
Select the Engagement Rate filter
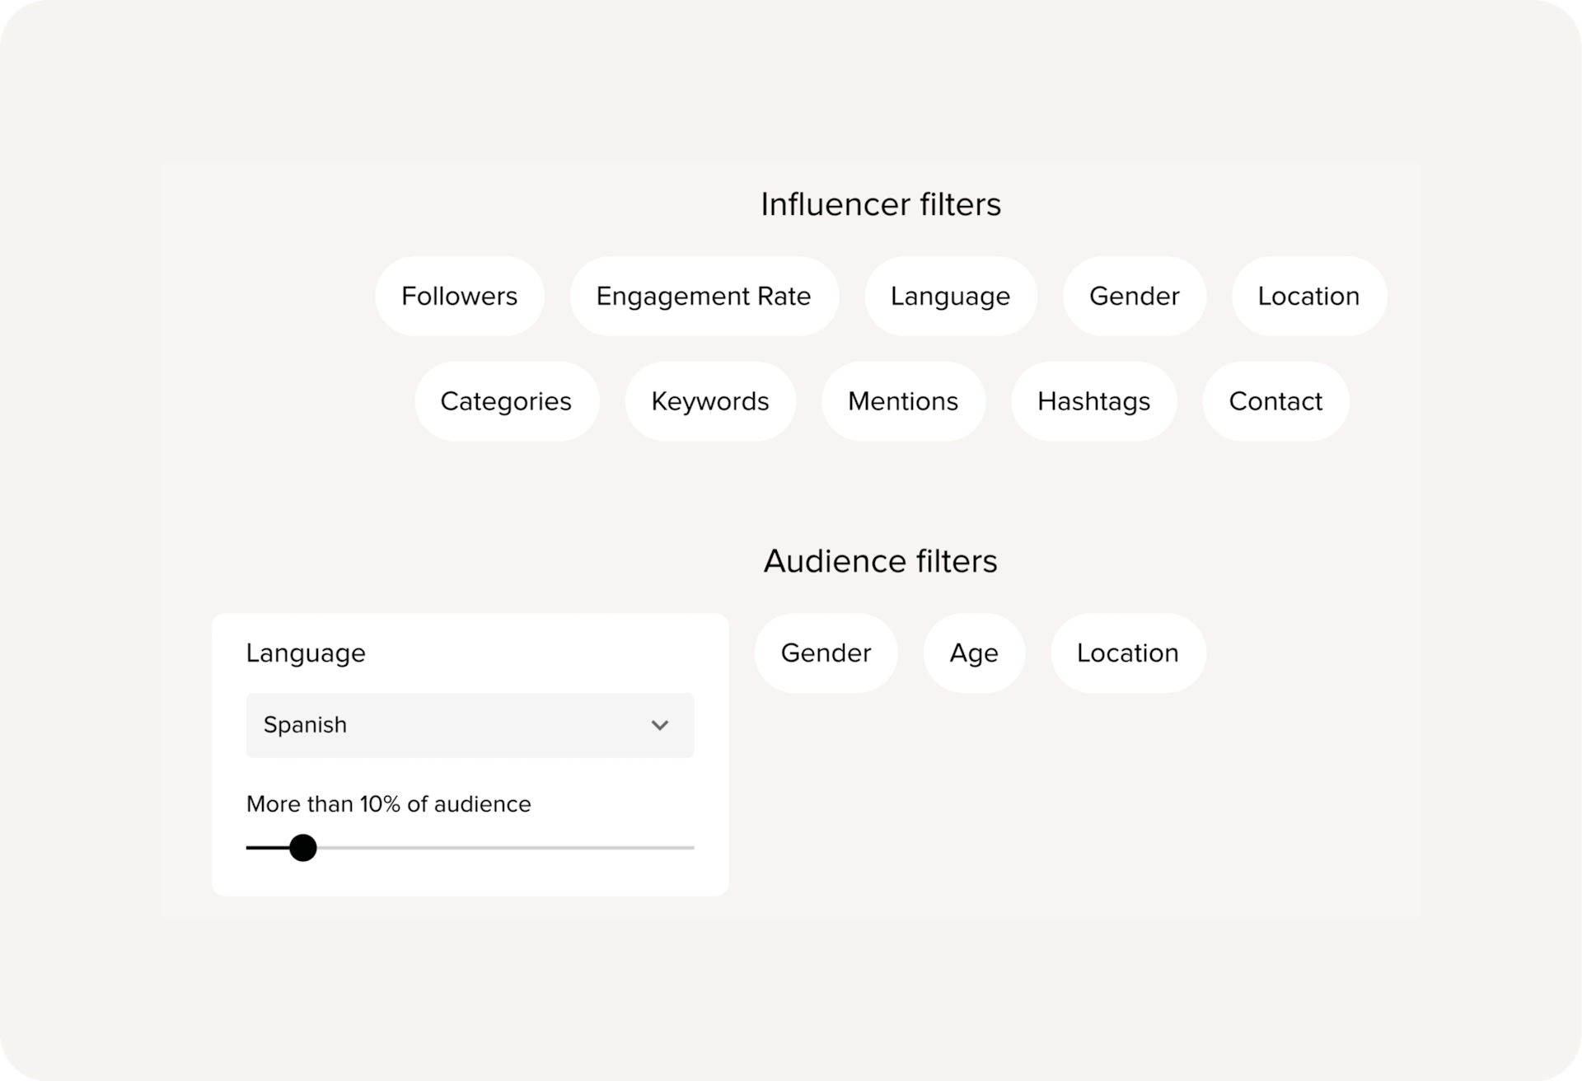click(x=704, y=296)
